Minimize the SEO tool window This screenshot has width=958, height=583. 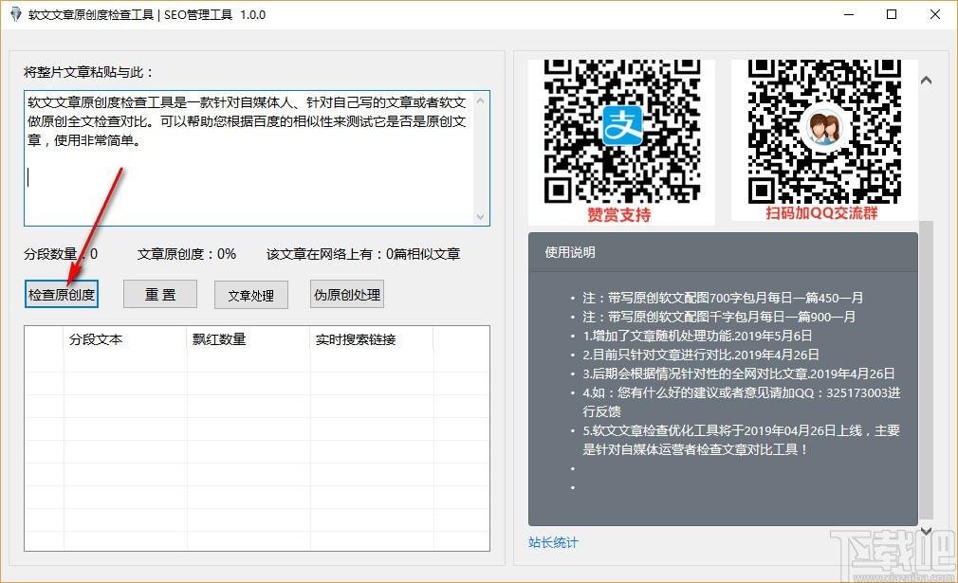[x=848, y=15]
